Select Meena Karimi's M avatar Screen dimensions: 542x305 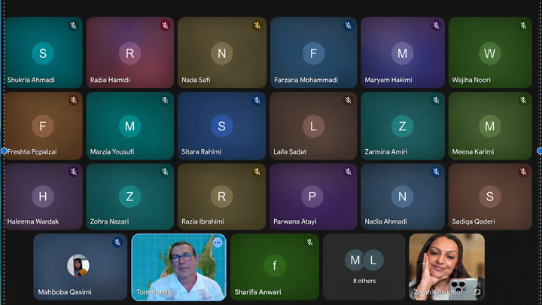coord(490,127)
